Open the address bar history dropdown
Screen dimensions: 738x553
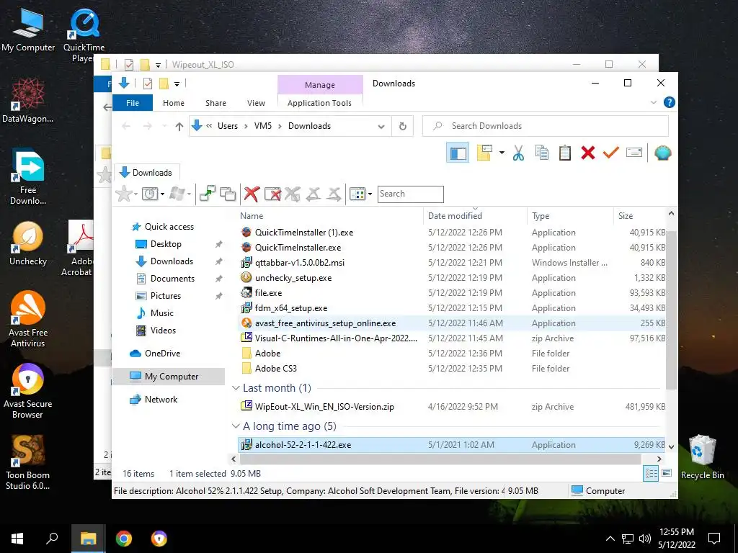tap(381, 126)
